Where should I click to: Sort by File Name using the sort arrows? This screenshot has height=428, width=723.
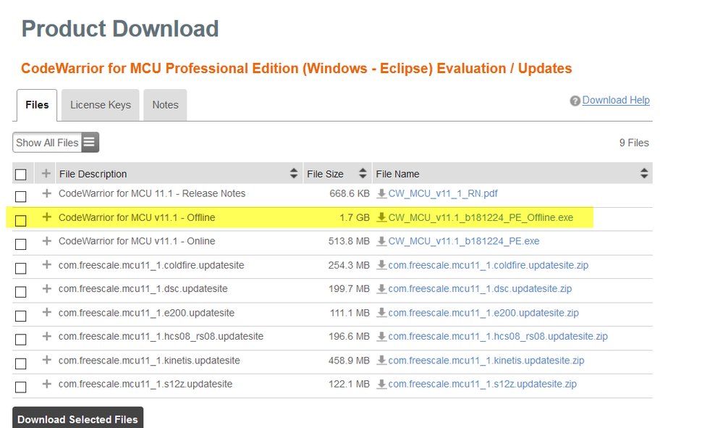[x=644, y=173]
